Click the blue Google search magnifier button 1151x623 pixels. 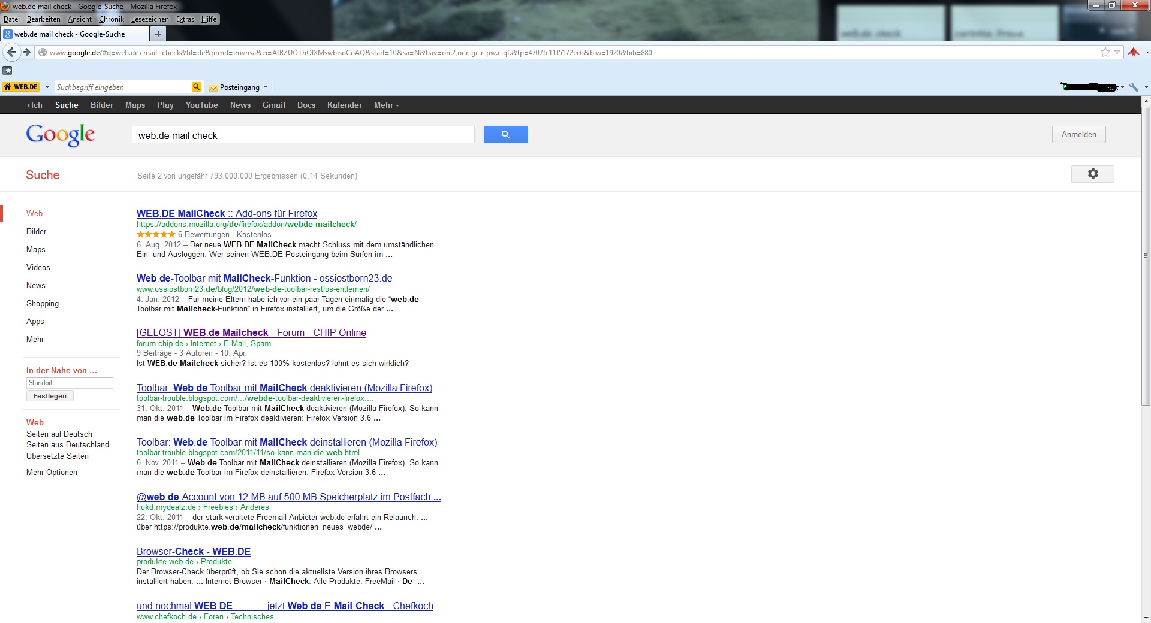(x=505, y=135)
